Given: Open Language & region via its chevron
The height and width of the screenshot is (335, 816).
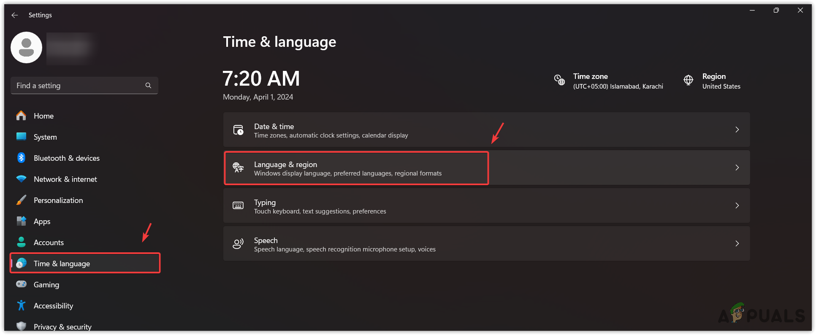Looking at the screenshot, I should [737, 167].
